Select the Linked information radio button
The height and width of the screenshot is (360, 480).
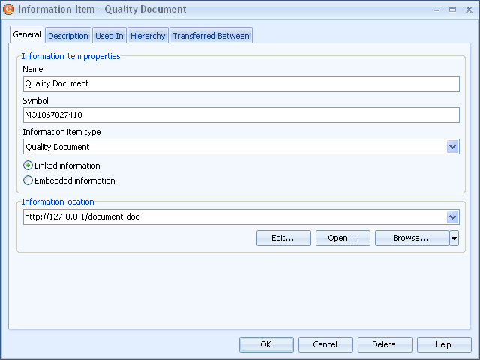[28, 166]
